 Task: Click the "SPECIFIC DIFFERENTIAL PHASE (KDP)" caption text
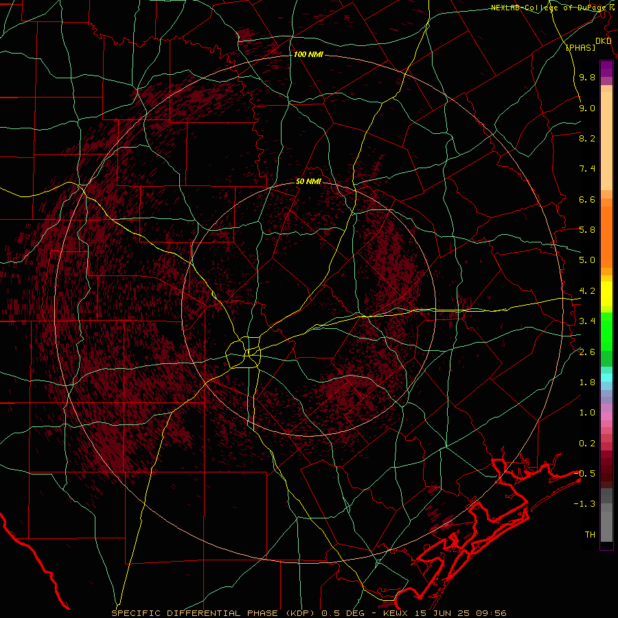[x=212, y=613]
